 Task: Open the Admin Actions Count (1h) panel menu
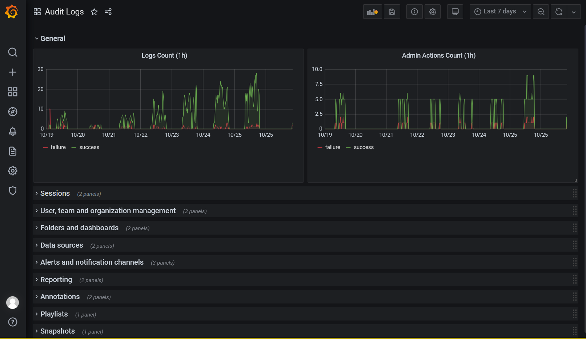pyautogui.click(x=438, y=55)
